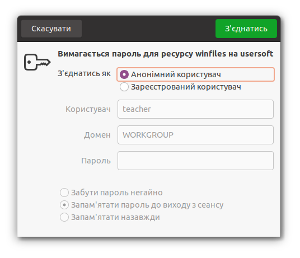Image resolution: width=300 pixels, height=258 pixels.
Task: Click the Пароль field label
Action: tap(96, 161)
